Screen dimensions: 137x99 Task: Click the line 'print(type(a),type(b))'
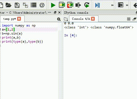22,41
